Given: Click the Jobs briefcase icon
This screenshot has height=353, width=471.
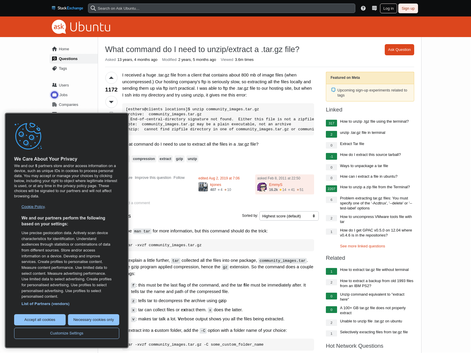Looking at the screenshot, I should pos(54,95).
